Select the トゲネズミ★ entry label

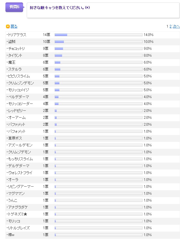point(17,214)
